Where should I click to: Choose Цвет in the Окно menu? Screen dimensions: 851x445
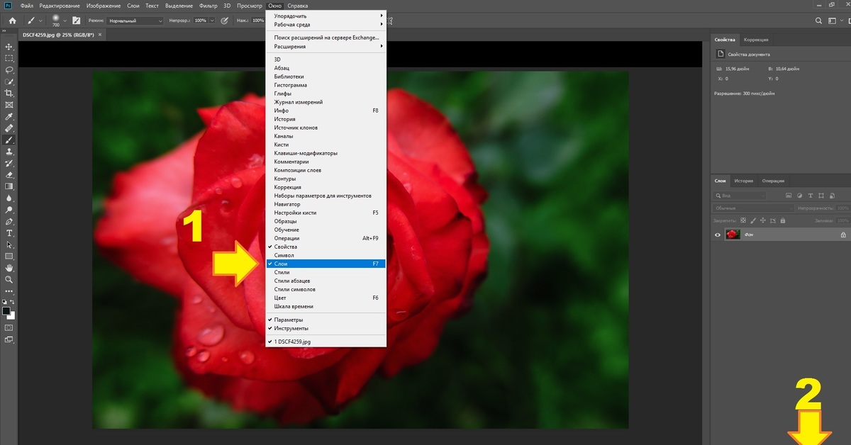click(326, 298)
